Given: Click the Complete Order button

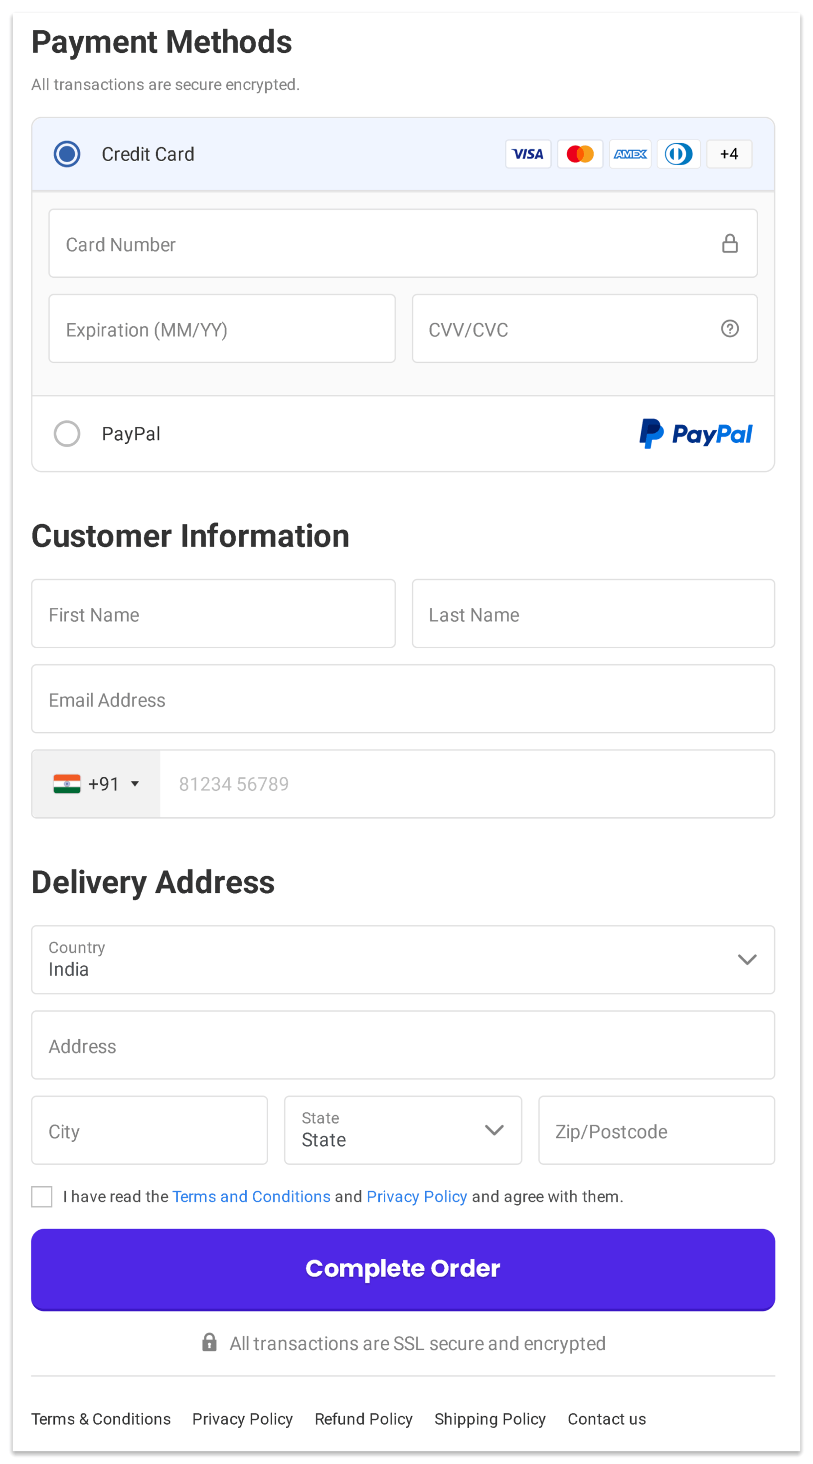Looking at the screenshot, I should coord(403,1268).
